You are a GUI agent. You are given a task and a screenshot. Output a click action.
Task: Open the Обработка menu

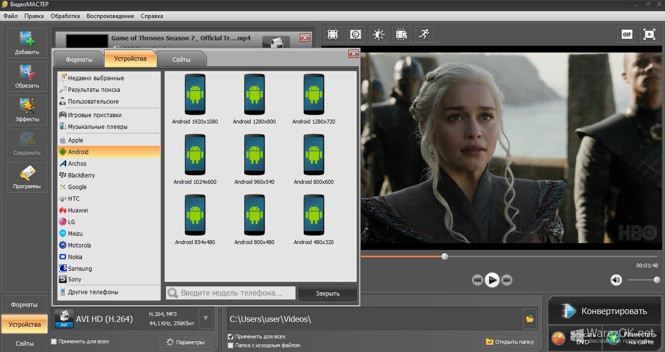point(65,16)
